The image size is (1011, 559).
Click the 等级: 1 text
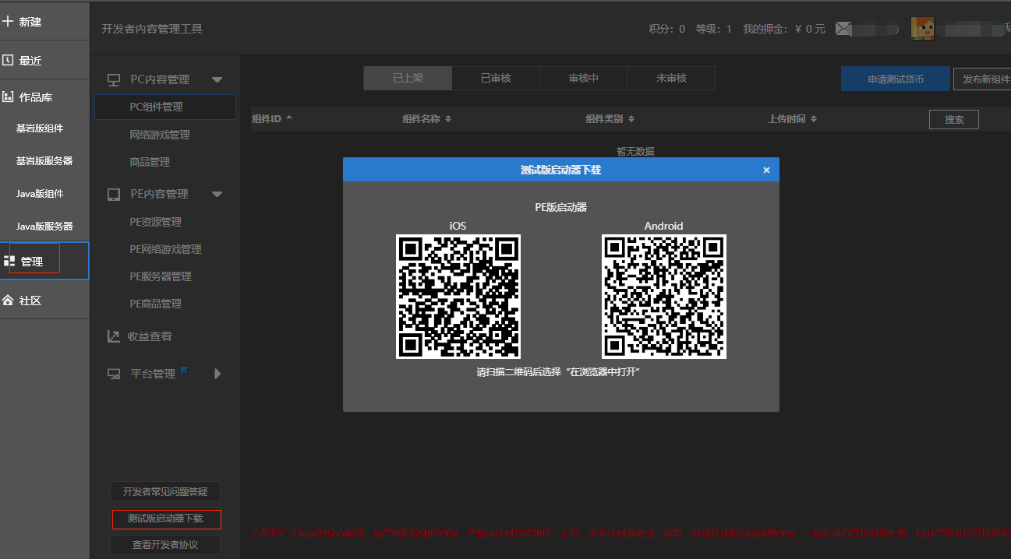[714, 29]
